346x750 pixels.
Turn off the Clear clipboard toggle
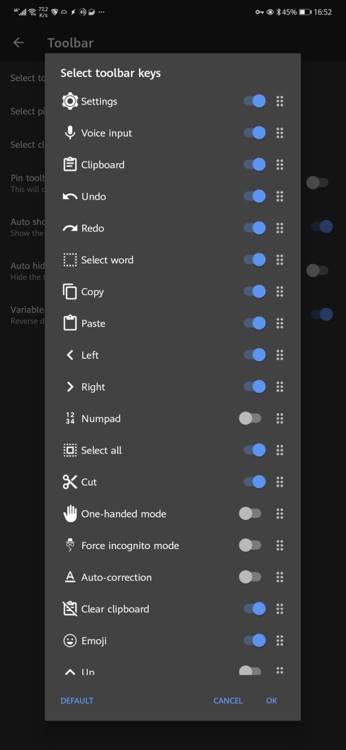click(253, 608)
